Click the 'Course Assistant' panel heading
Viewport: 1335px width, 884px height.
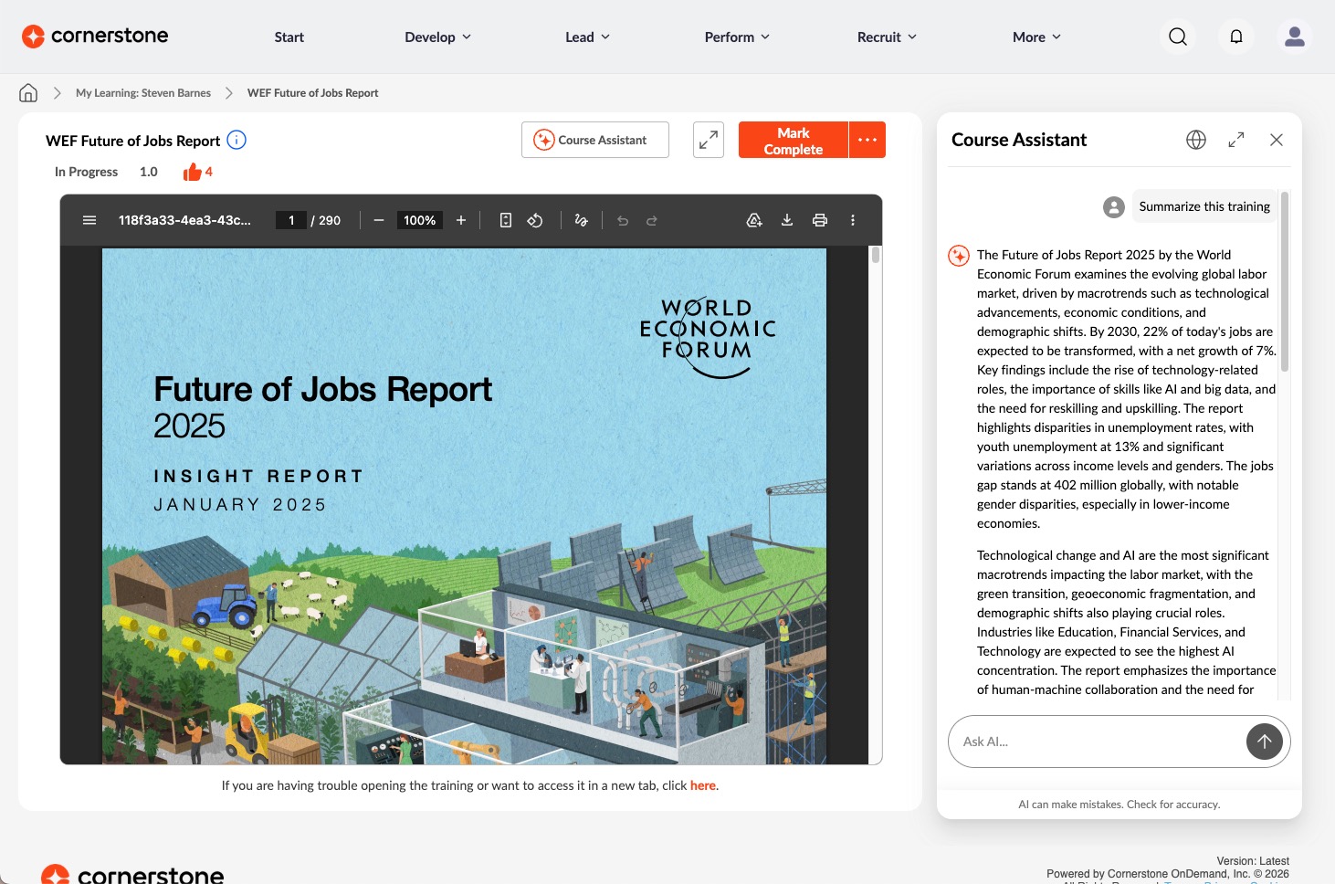tap(1019, 140)
